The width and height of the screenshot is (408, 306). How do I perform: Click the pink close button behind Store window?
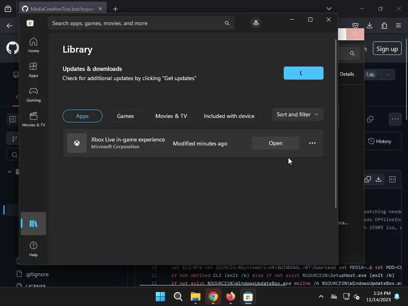tap(355, 34)
